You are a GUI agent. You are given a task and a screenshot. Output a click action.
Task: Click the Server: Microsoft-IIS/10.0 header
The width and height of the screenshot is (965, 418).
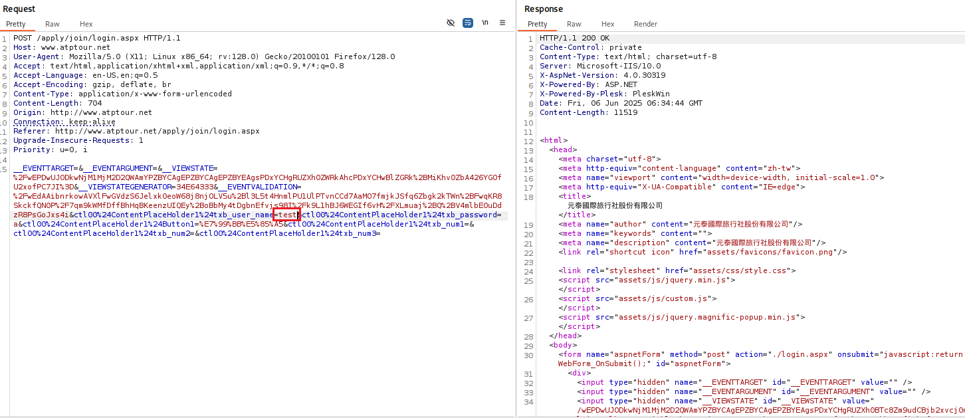click(x=600, y=66)
